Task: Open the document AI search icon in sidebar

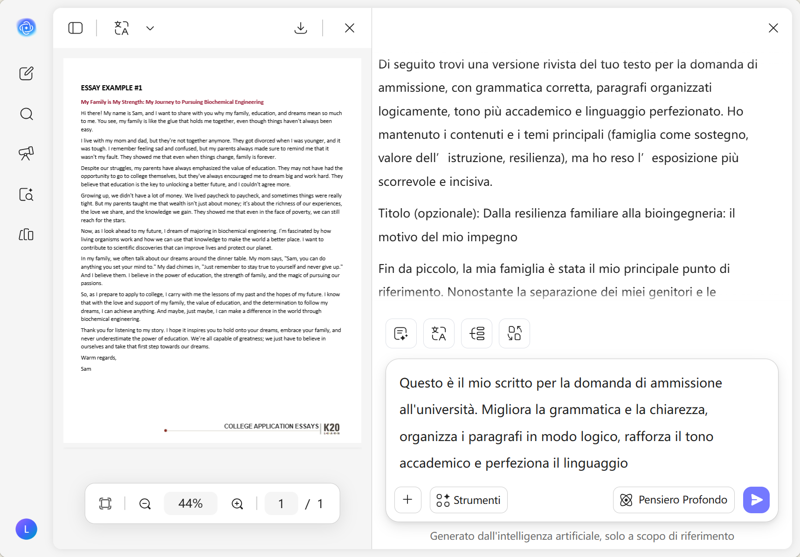Action: [x=26, y=194]
